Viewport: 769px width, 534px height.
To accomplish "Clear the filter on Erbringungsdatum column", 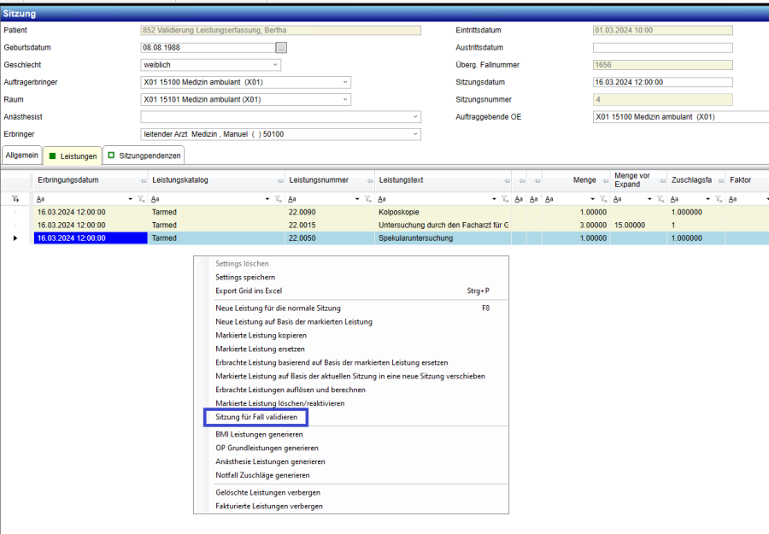I will 141,199.
